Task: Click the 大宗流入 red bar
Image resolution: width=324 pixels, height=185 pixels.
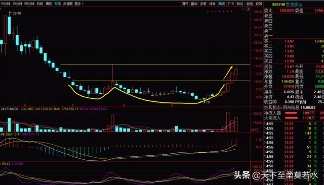Action: coord(292,118)
